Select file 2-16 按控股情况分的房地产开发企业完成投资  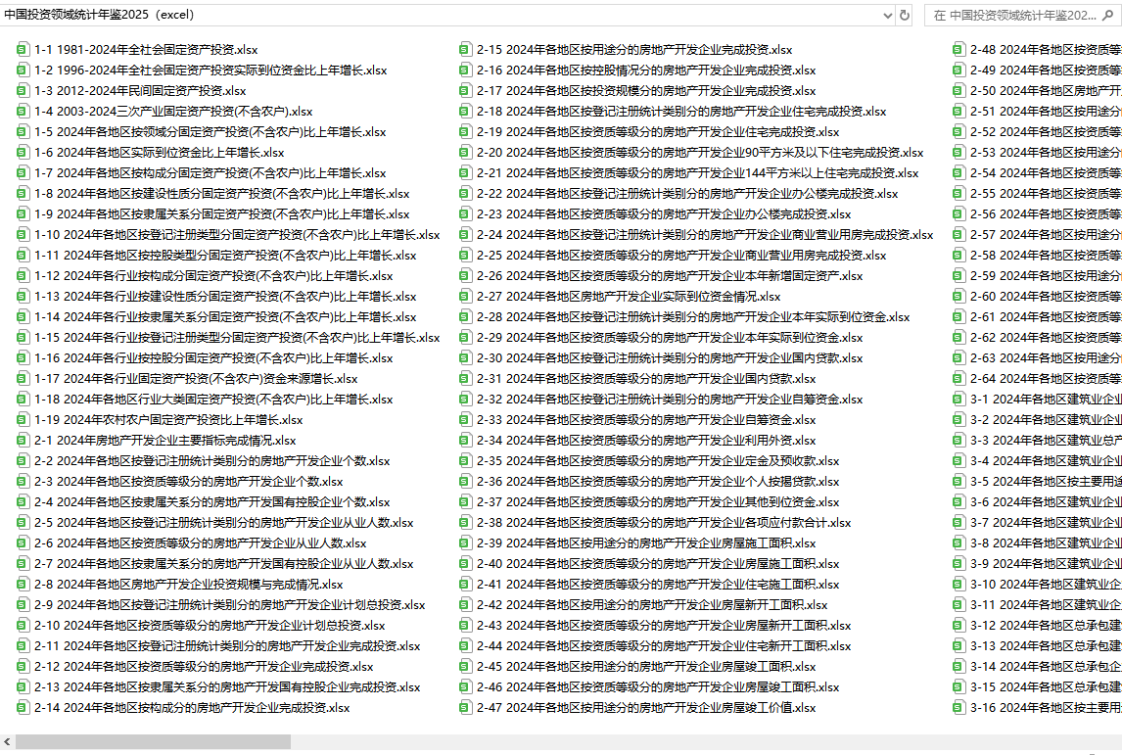point(646,71)
